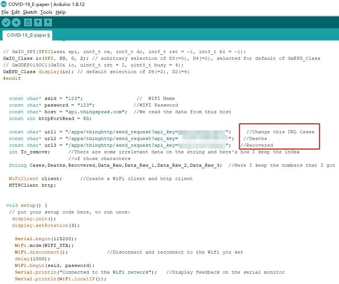The image size is (339, 284).
Task: Save the sketch with Save icon
Action: (48, 22)
